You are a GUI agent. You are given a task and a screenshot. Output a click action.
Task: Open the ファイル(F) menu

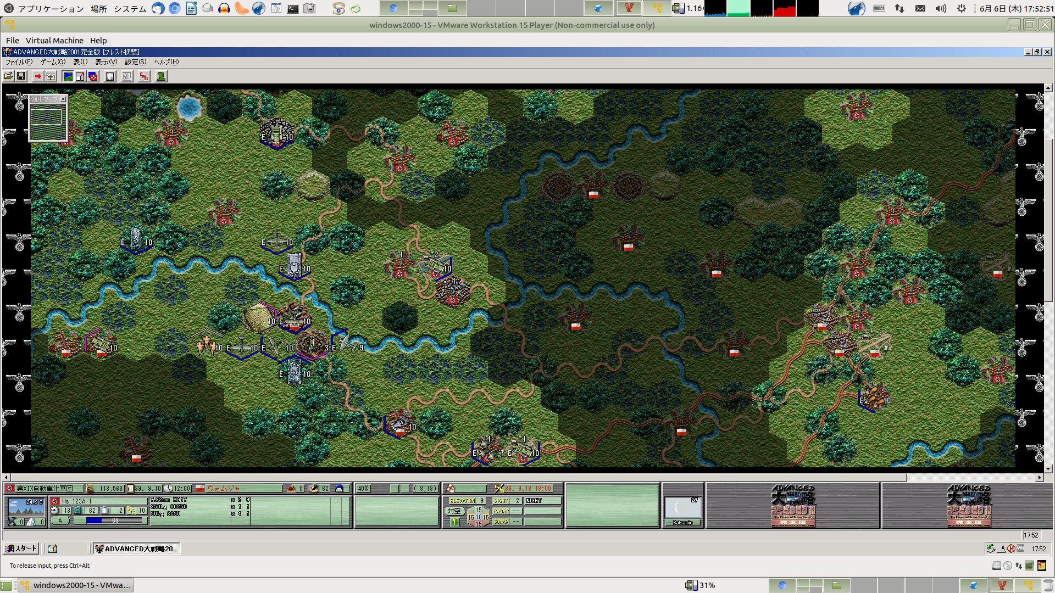(x=19, y=62)
